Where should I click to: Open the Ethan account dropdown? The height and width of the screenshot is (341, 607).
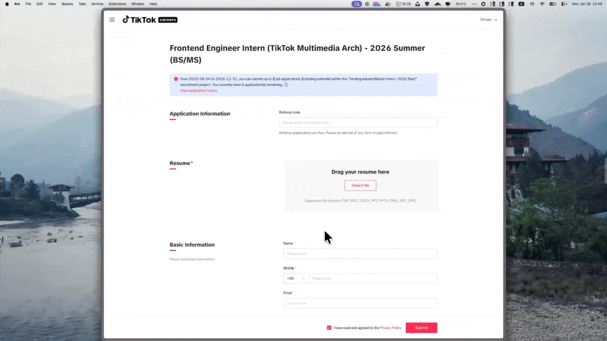pyautogui.click(x=488, y=19)
